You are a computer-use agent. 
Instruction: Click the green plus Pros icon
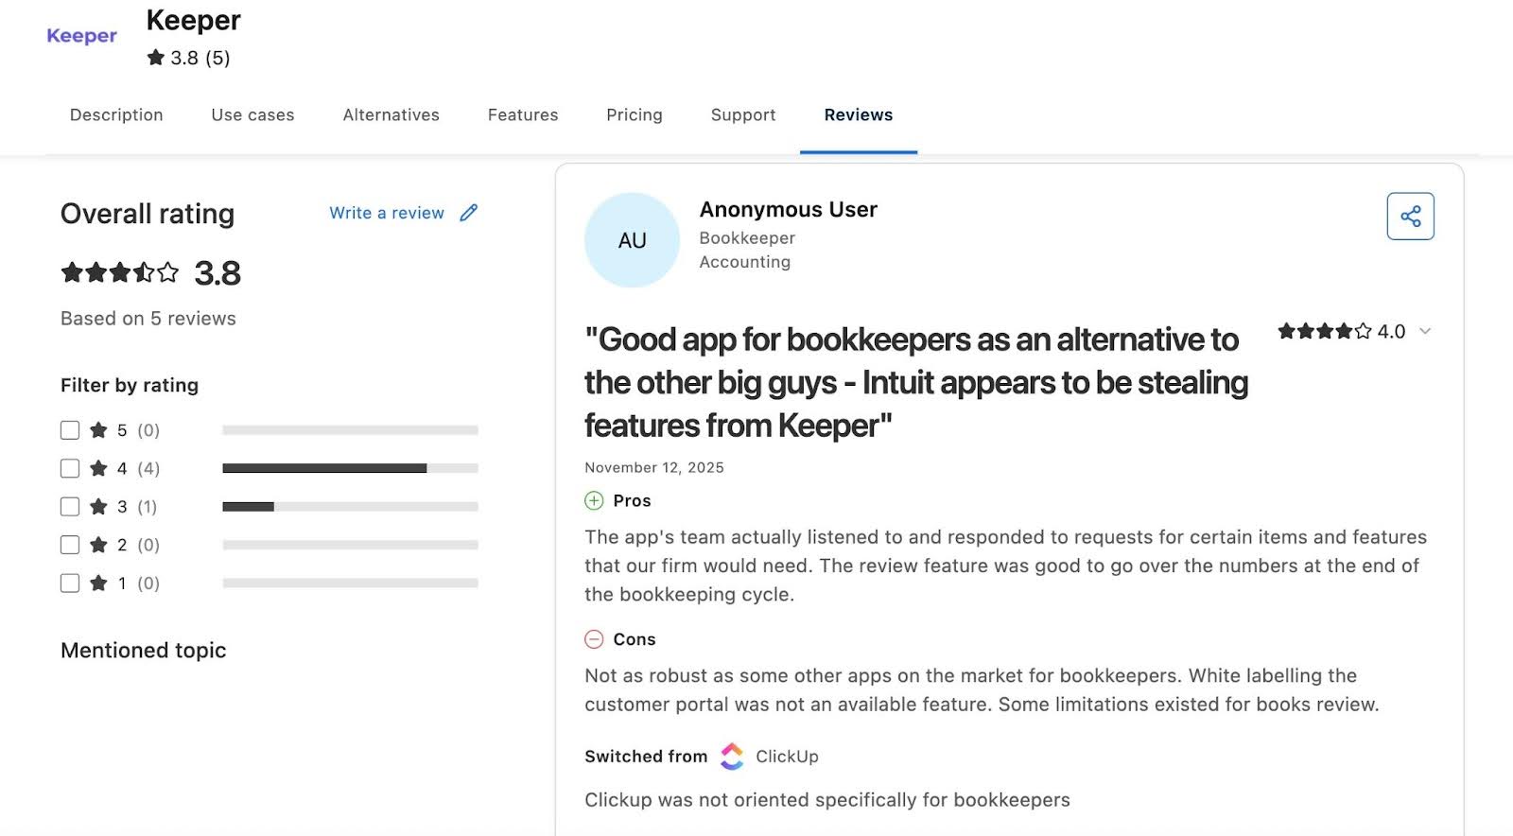[x=594, y=500]
